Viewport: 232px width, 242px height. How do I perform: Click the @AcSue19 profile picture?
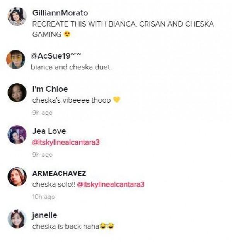point(15,59)
